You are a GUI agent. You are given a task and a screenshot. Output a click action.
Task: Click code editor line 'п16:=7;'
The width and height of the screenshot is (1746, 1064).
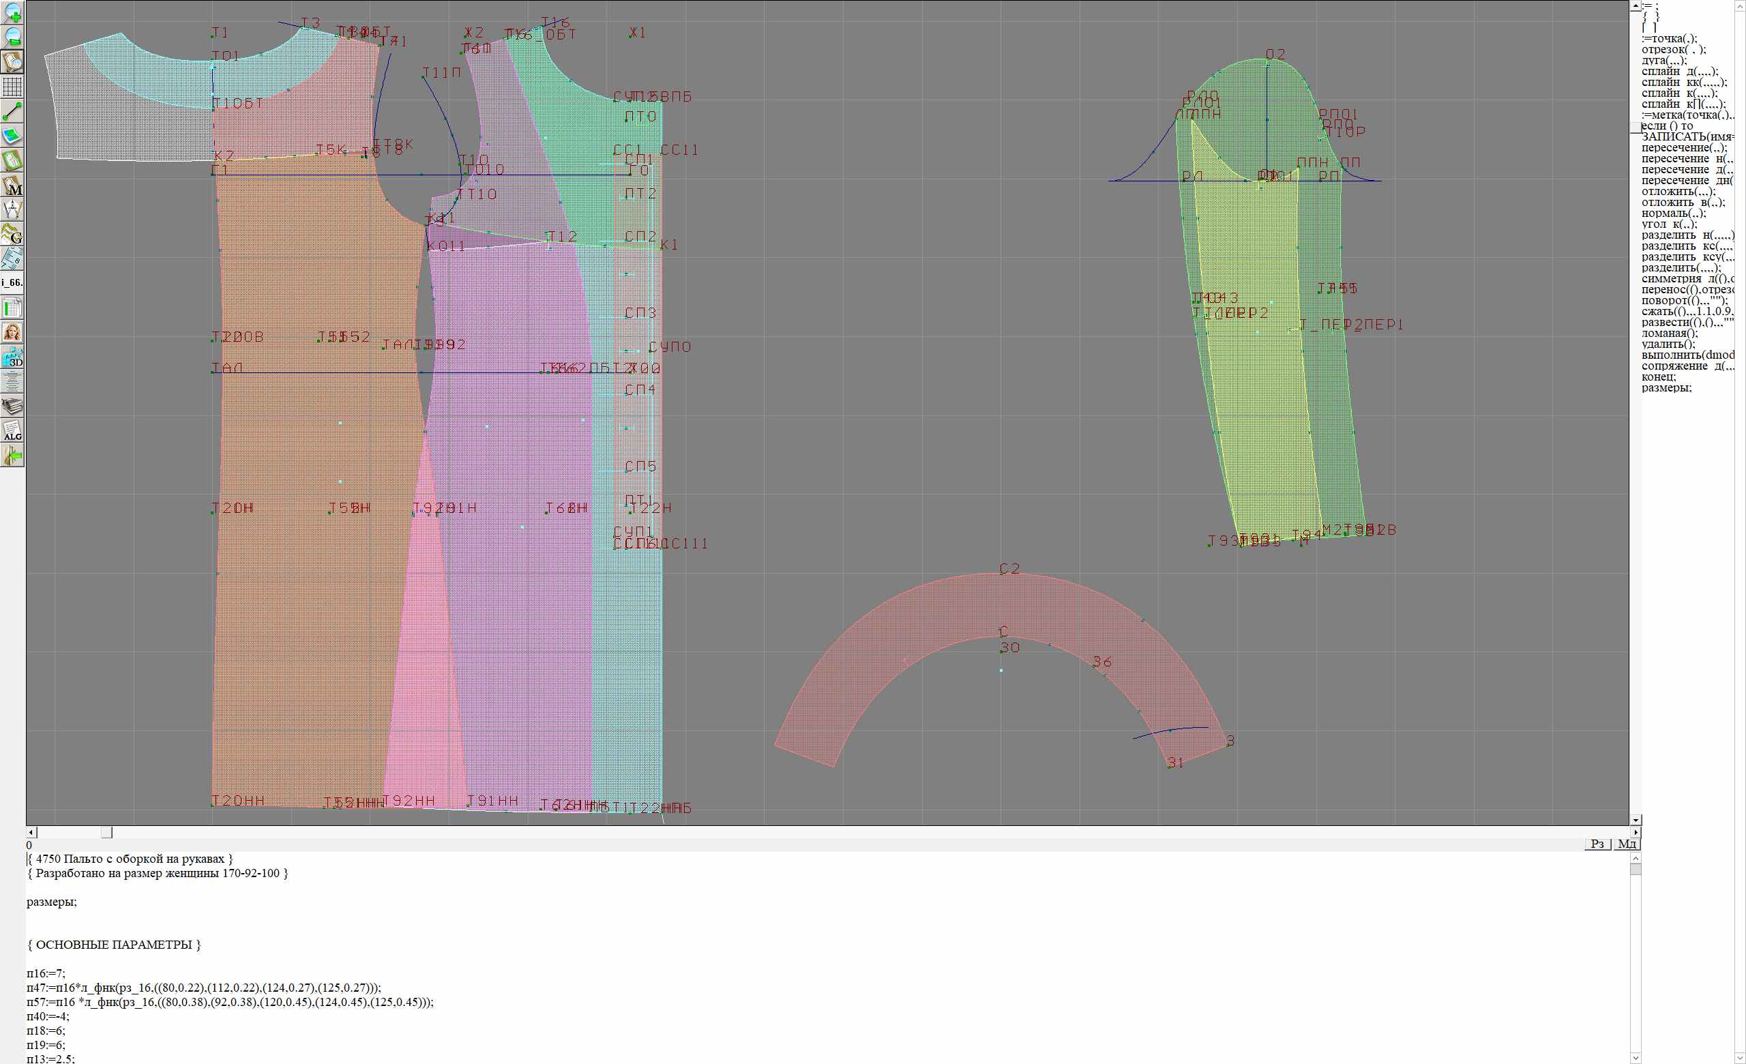(46, 973)
